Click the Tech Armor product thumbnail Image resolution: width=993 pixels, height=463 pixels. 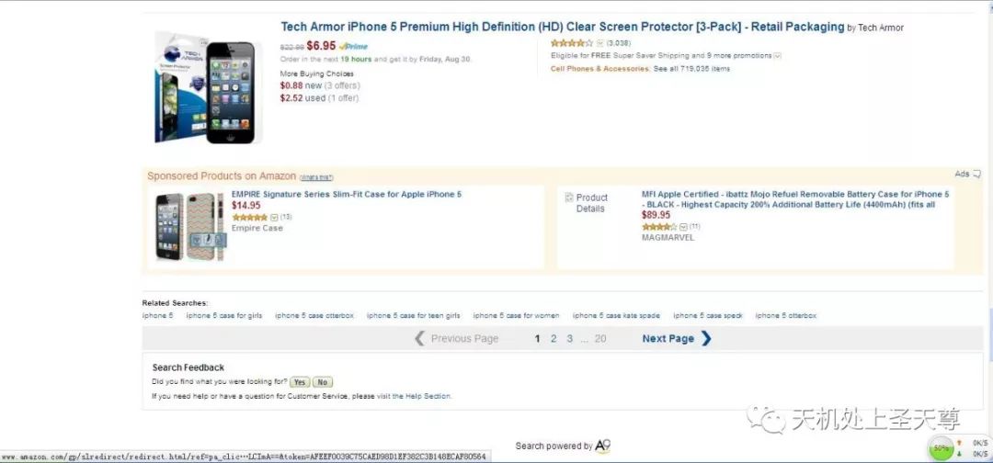[x=209, y=87]
